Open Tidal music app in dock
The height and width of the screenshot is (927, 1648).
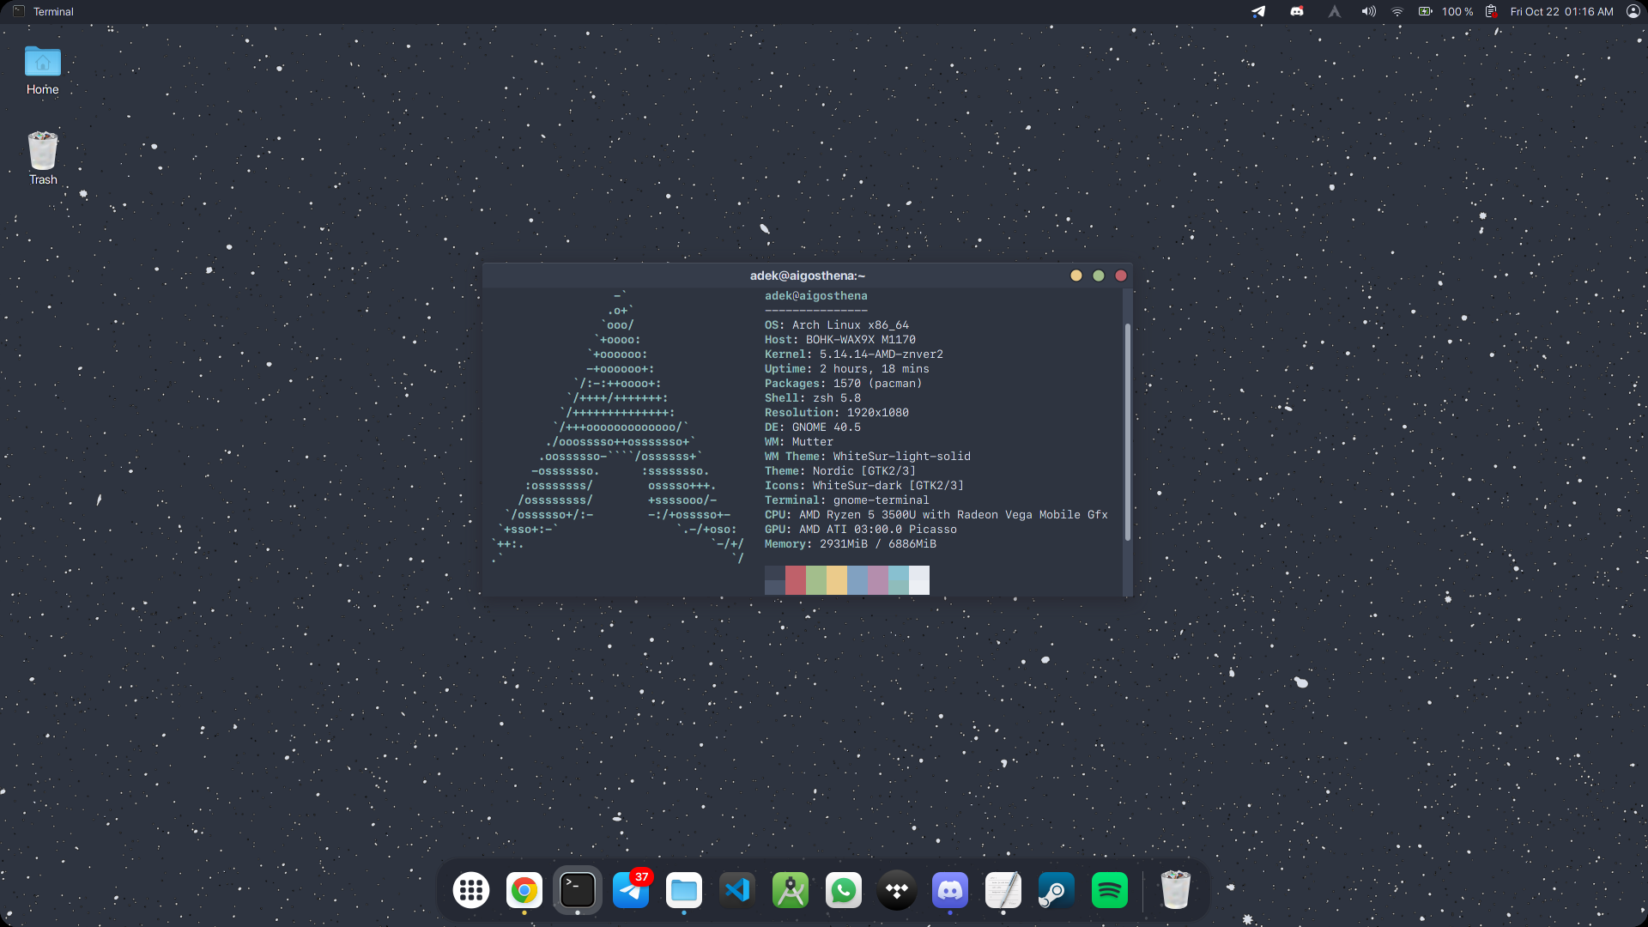coord(897,890)
